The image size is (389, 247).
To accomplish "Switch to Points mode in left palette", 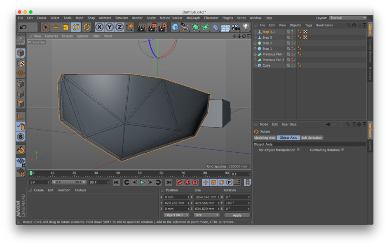I will point(21,84).
